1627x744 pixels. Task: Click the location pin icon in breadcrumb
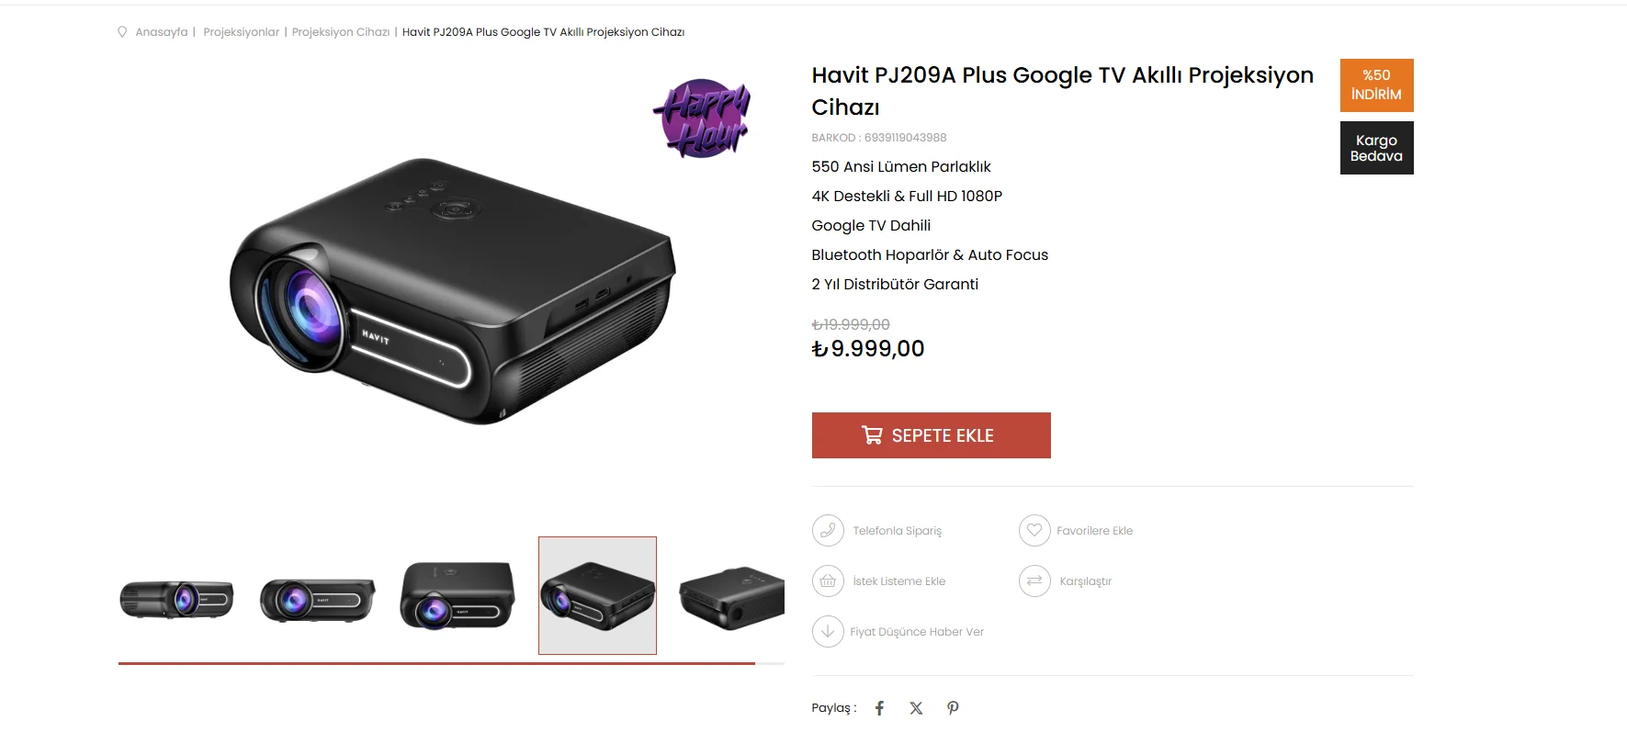[x=122, y=32]
